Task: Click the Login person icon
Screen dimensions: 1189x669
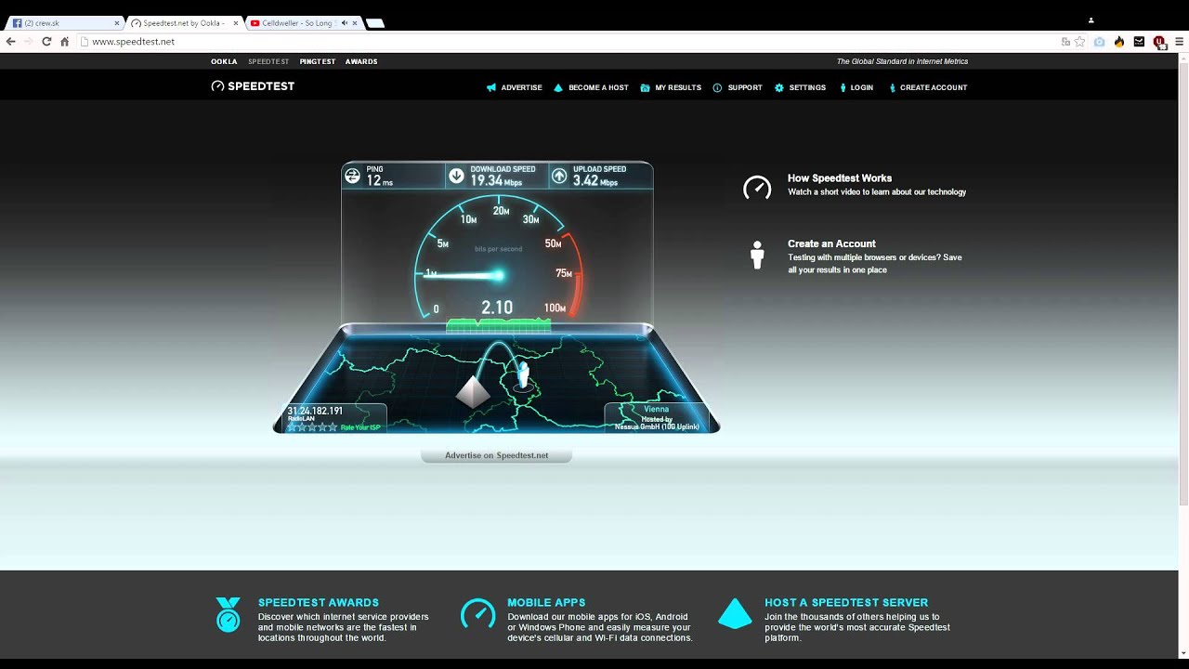Action: 843,87
